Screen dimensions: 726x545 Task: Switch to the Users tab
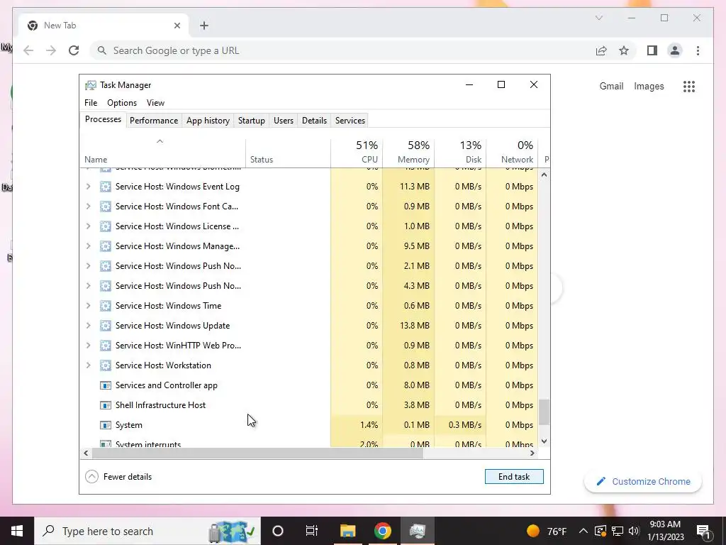pyautogui.click(x=284, y=121)
